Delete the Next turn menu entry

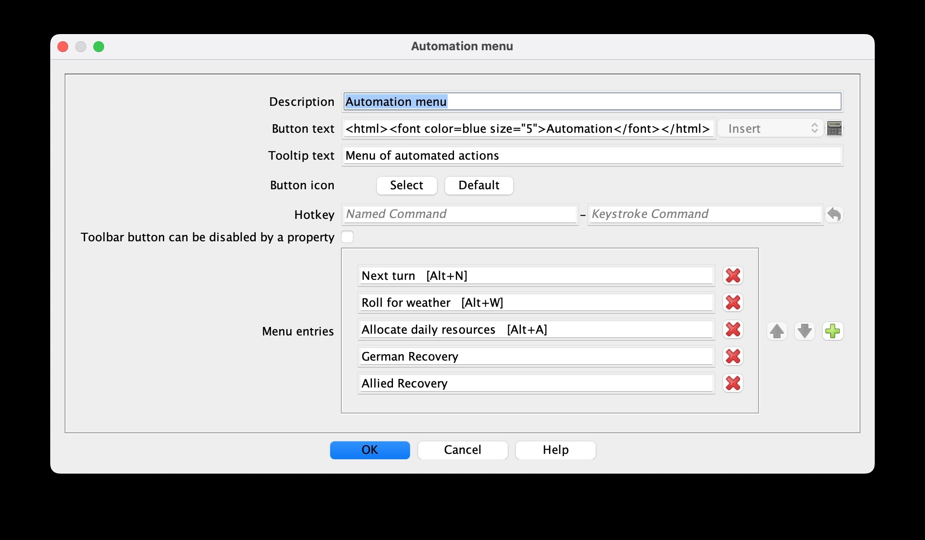(733, 276)
